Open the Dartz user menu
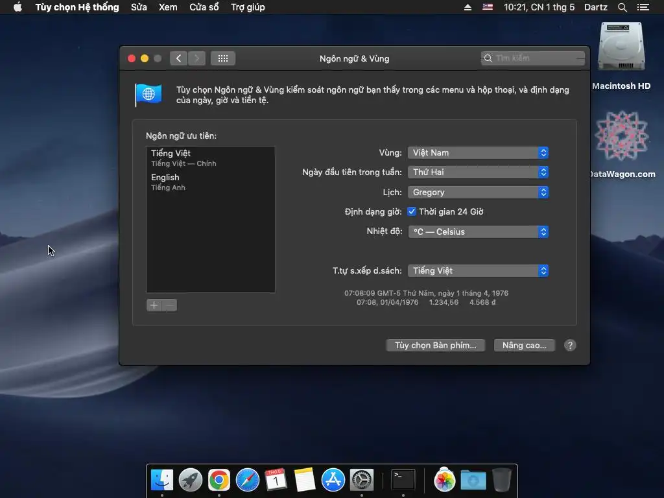The image size is (664, 498). (596, 7)
